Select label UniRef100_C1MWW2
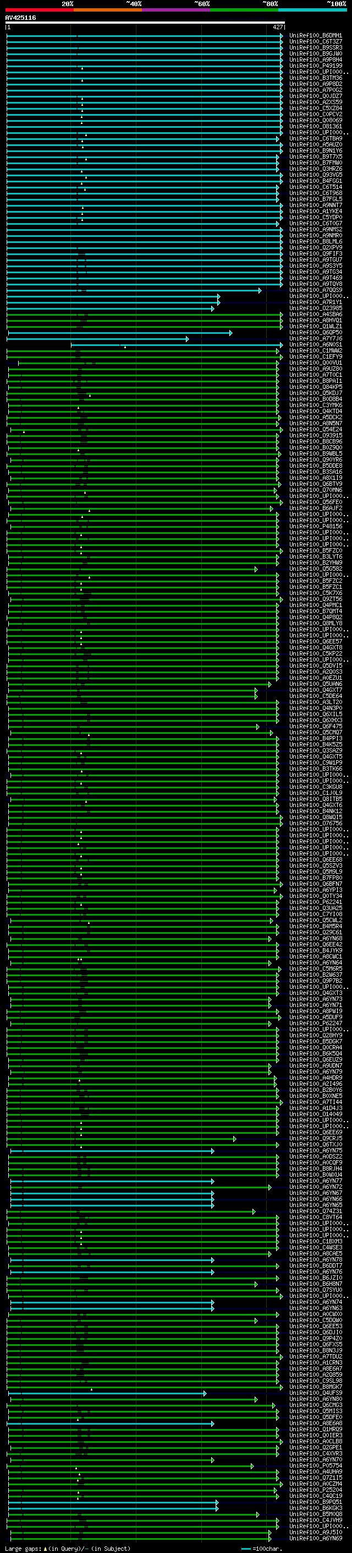Viewport: 352px width, 1553px height. (316, 351)
